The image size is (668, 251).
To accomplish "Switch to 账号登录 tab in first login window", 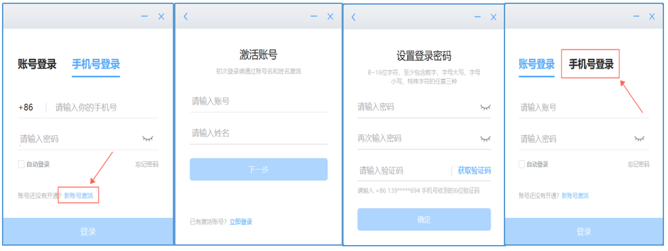I will pos(37,64).
